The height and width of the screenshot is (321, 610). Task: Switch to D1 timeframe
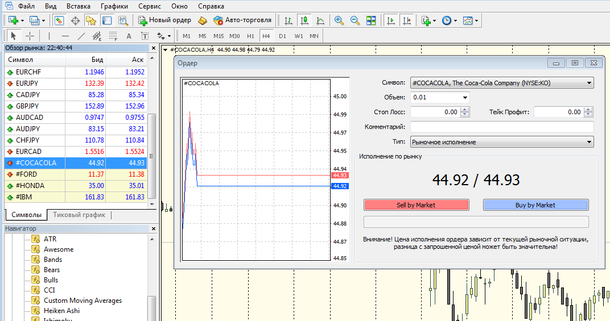282,36
